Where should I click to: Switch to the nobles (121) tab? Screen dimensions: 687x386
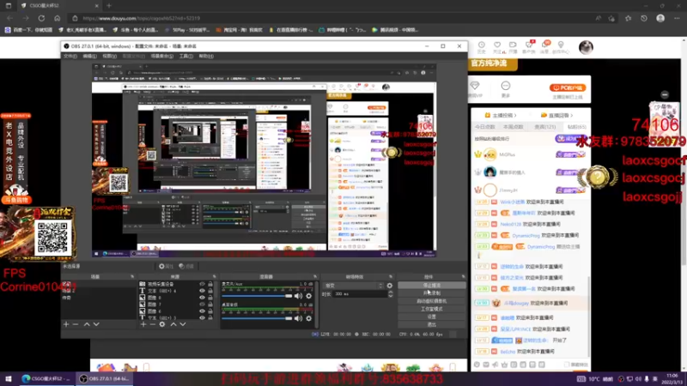pyautogui.click(x=544, y=127)
